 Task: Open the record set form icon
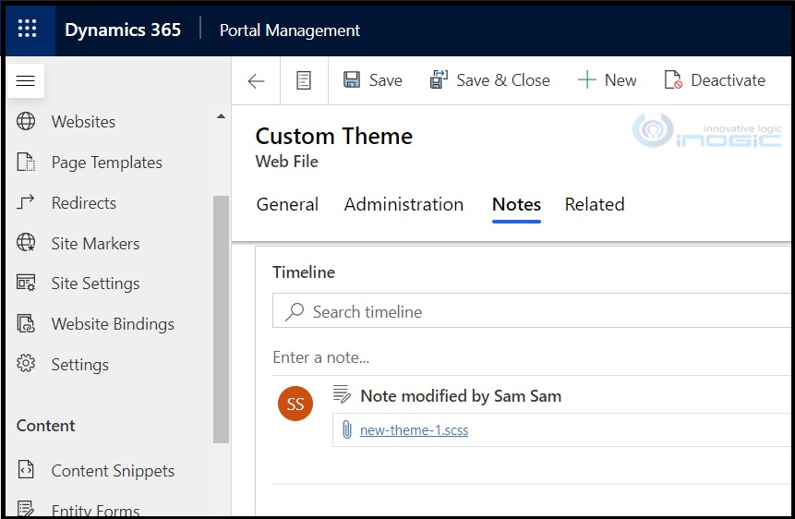point(304,80)
